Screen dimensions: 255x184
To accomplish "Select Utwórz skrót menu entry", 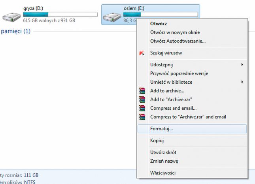I will pyautogui.click(x=192, y=152).
